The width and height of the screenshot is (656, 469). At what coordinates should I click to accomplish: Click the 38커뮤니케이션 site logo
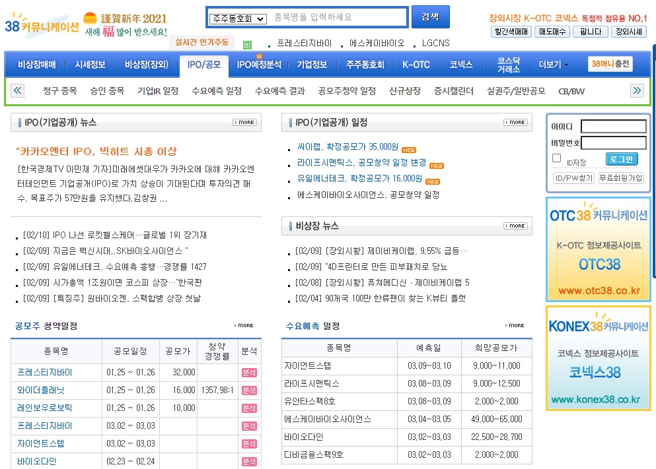coord(42,25)
